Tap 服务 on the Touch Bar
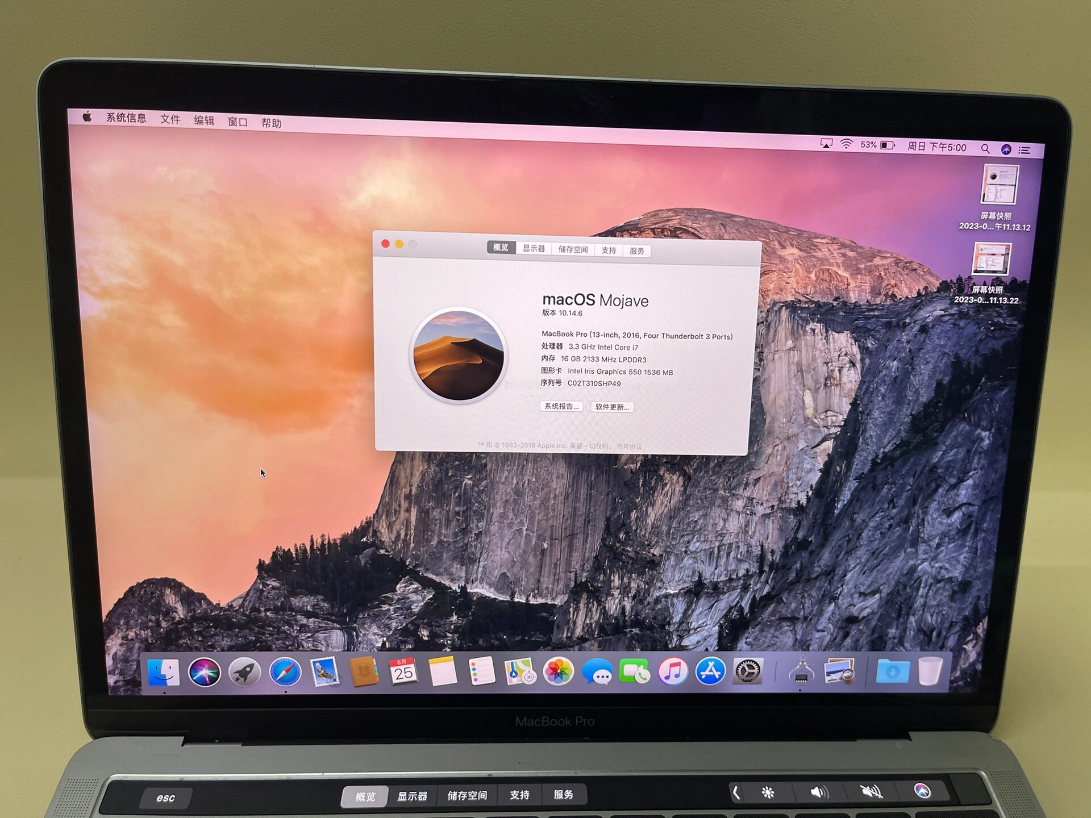 click(563, 794)
